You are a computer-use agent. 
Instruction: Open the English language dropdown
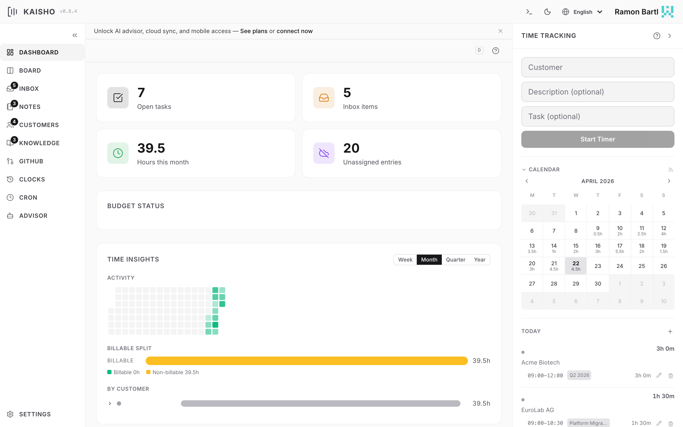(x=582, y=12)
